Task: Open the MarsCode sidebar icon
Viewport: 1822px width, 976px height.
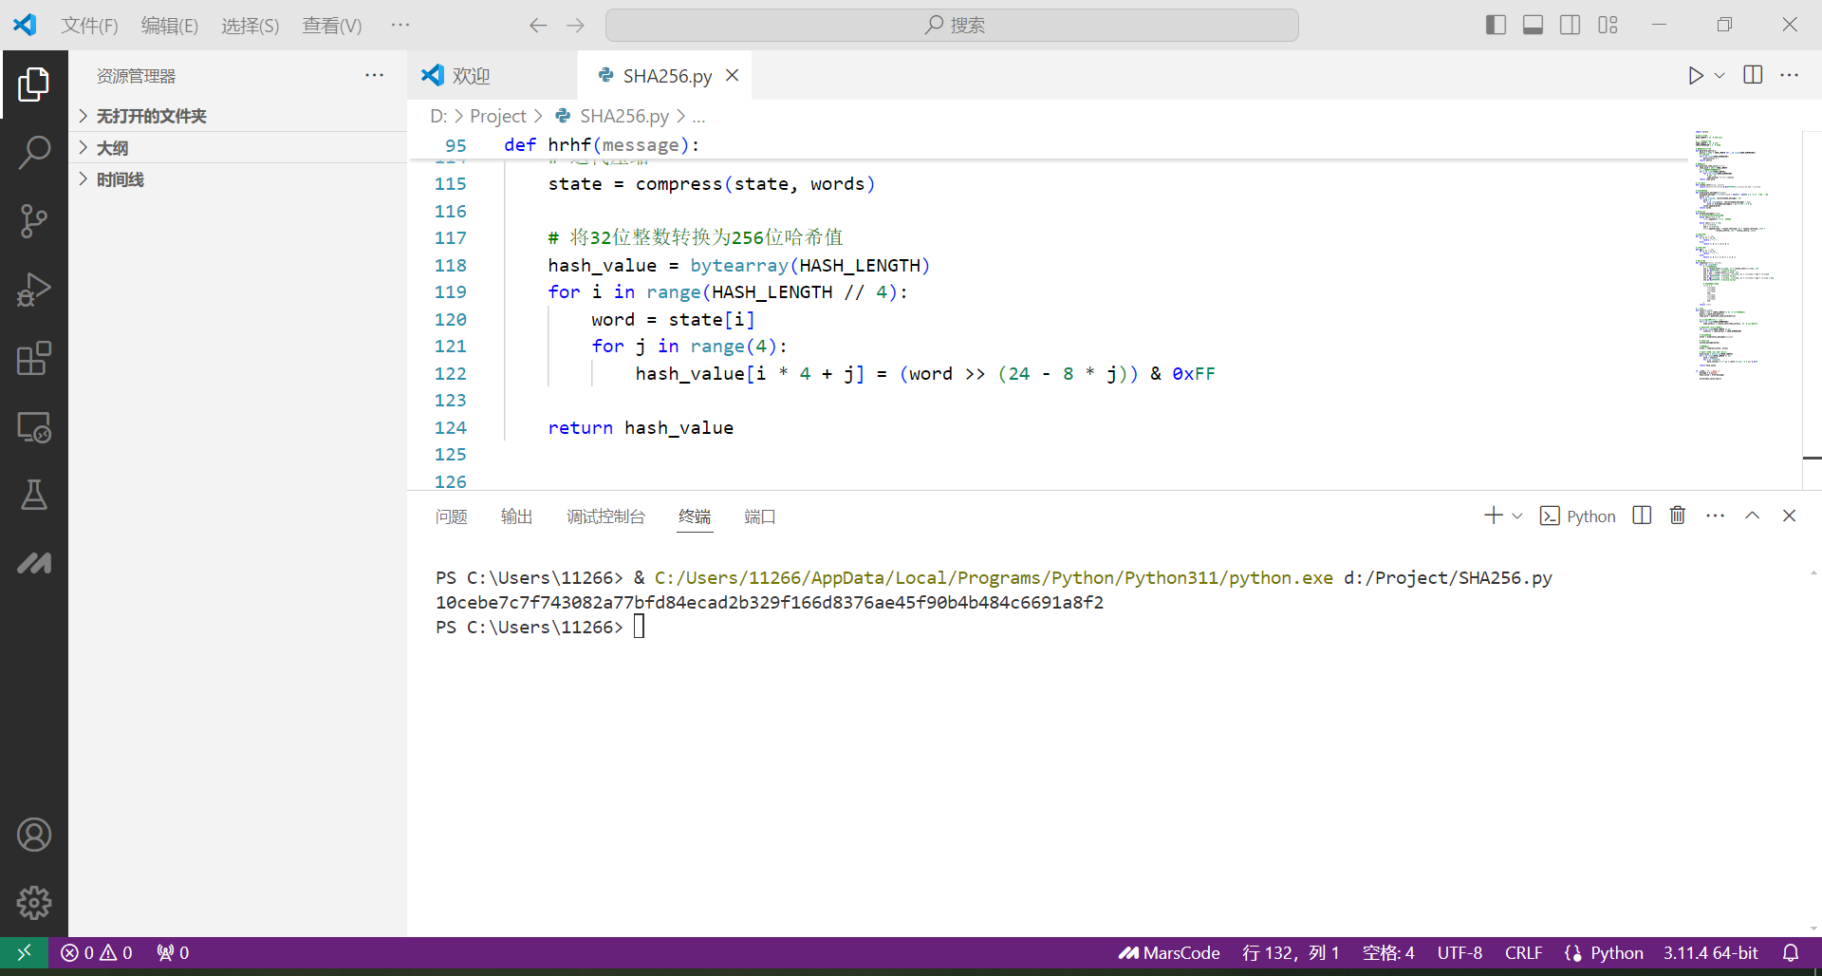Action: tap(34, 564)
